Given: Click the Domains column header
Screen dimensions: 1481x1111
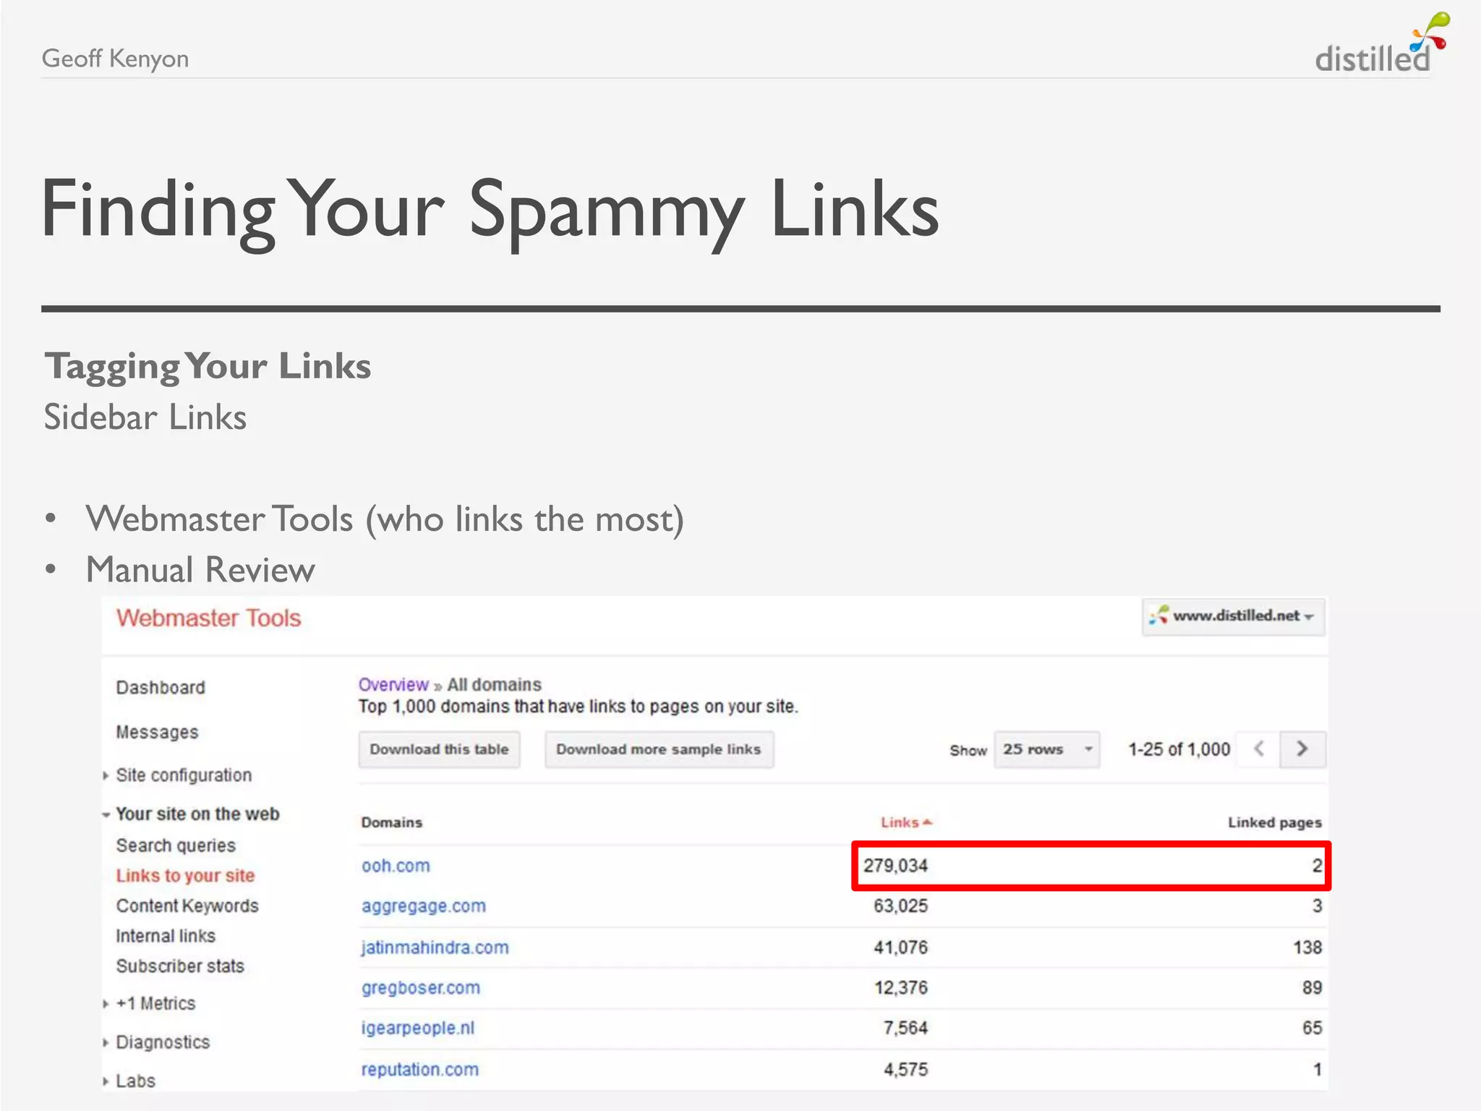Looking at the screenshot, I should [391, 822].
